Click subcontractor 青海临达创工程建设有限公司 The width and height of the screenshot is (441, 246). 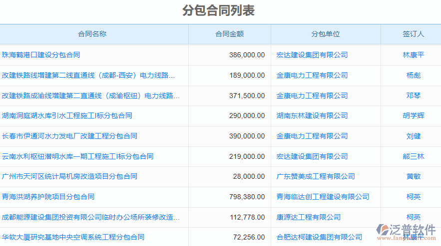[323, 197]
